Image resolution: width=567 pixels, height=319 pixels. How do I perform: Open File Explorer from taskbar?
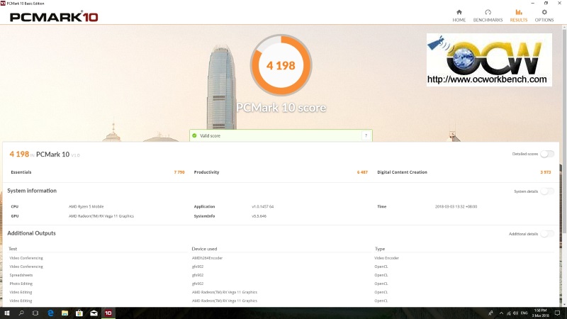pyautogui.click(x=64, y=313)
